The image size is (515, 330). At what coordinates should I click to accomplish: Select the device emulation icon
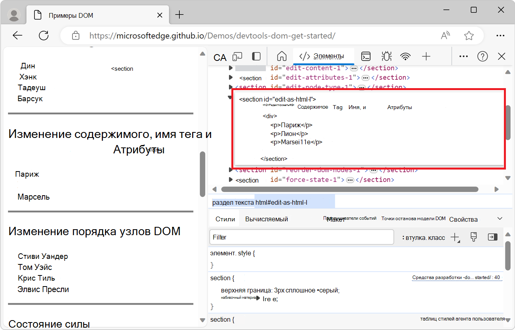point(237,56)
